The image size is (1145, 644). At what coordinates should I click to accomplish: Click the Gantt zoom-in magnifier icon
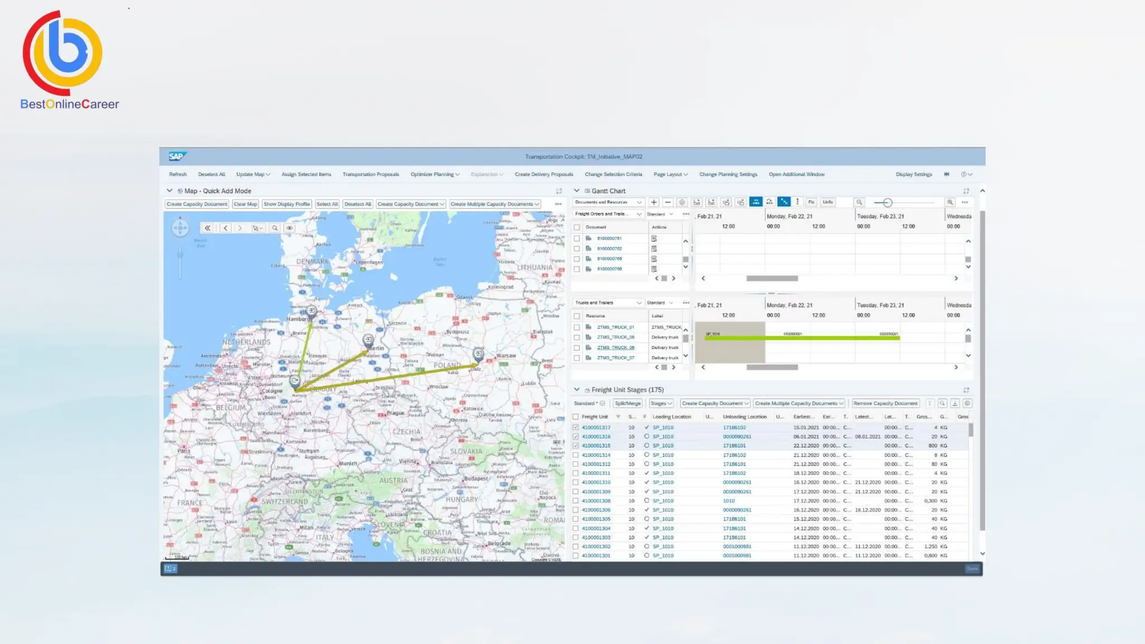(x=950, y=202)
